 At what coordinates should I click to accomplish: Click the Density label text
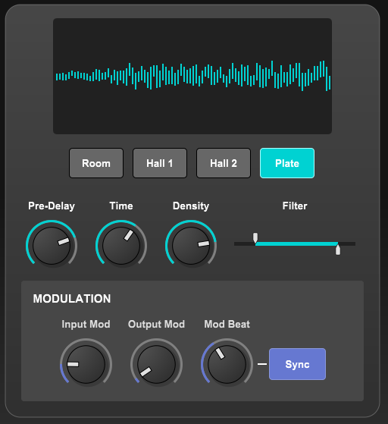(191, 206)
